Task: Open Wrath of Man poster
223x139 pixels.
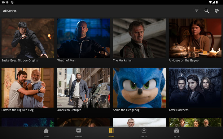Action: 84,38
